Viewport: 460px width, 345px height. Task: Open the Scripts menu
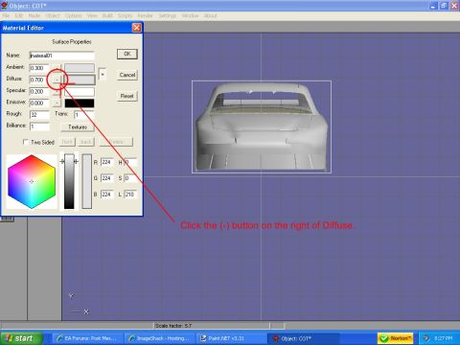125,15
